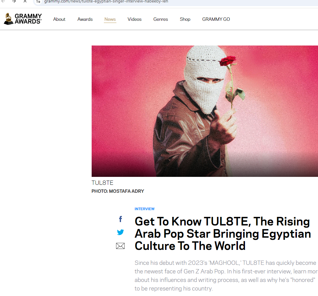
Task: Click the Grammy Awards gramophone logo
Action: (x=9, y=19)
